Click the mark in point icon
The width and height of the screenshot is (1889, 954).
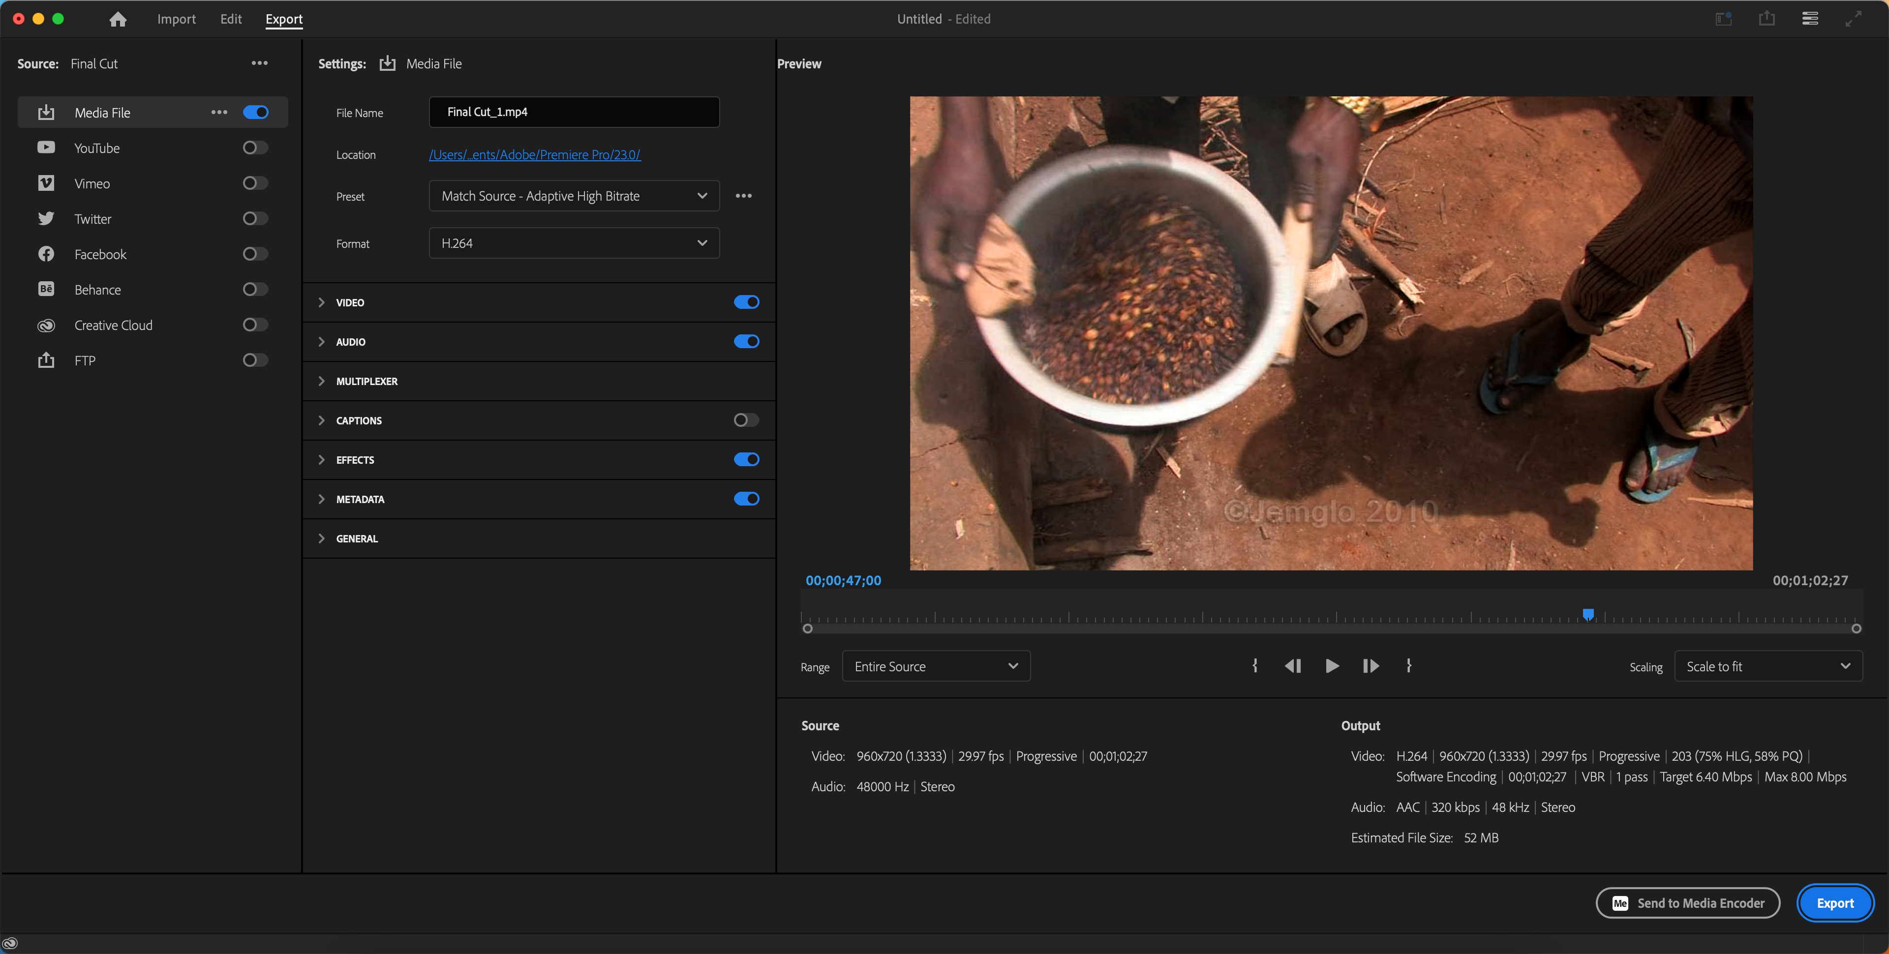[x=1255, y=666]
